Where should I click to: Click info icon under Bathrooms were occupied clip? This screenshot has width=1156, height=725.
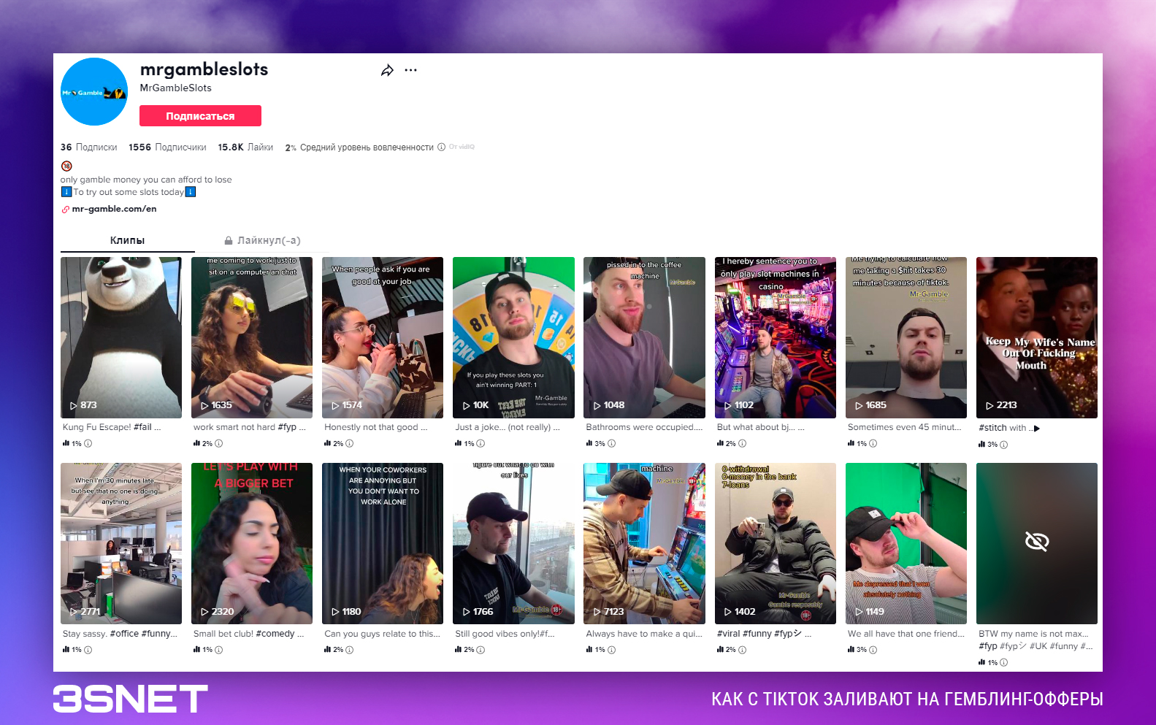(612, 443)
